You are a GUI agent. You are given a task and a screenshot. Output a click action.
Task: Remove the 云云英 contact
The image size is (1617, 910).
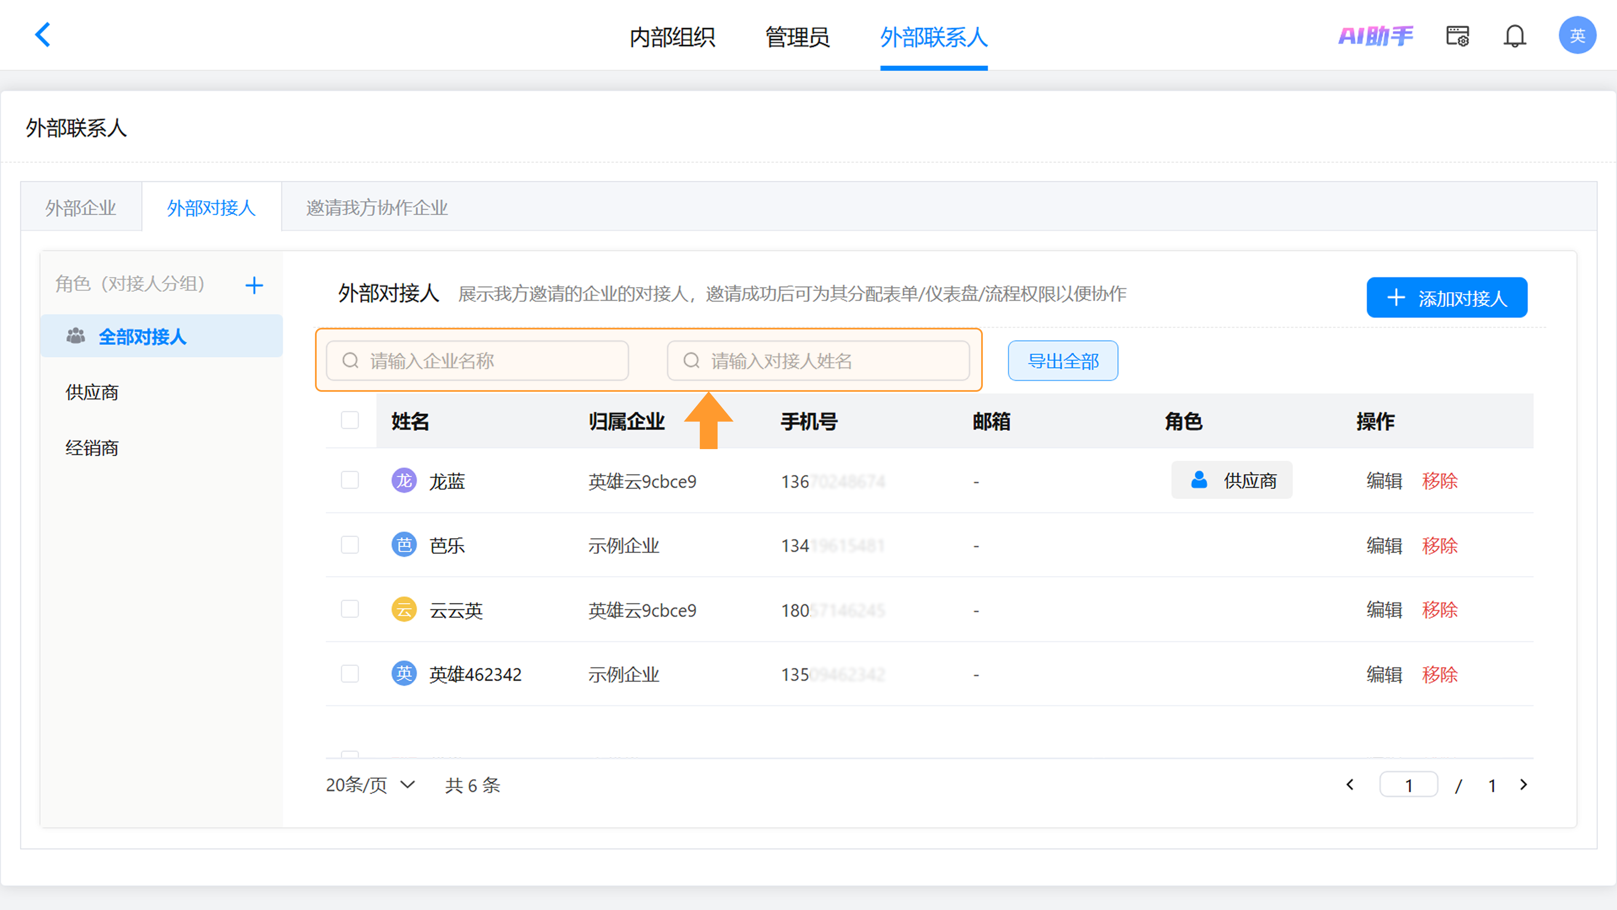[1439, 610]
